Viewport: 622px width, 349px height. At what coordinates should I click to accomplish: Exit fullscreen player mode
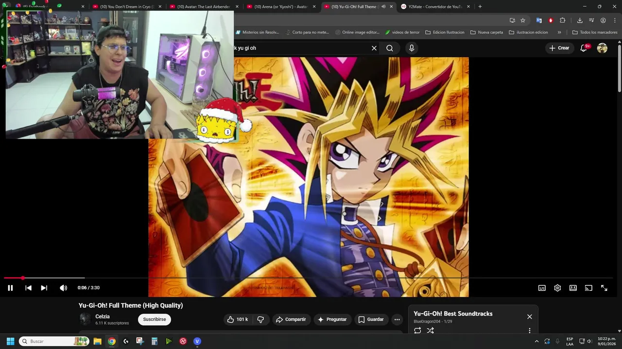[x=604, y=288]
